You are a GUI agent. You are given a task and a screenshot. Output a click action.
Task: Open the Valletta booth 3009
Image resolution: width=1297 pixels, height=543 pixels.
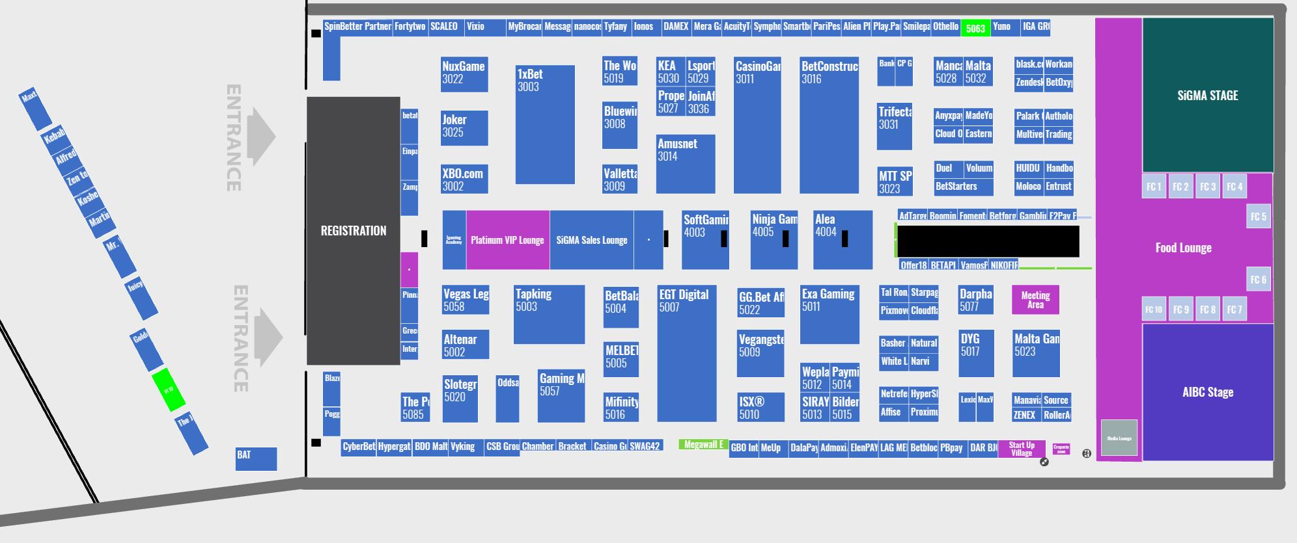620,179
